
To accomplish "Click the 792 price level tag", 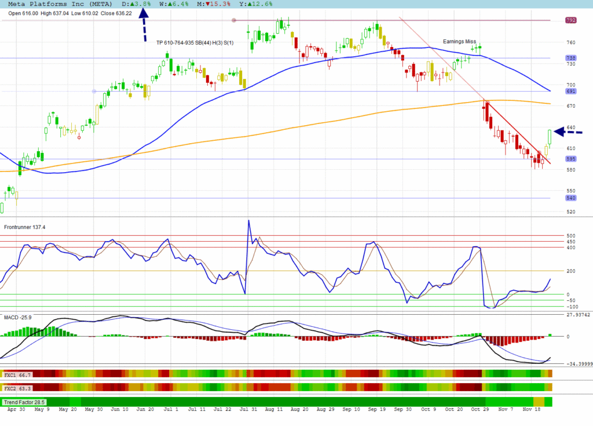I will coord(571,20).
